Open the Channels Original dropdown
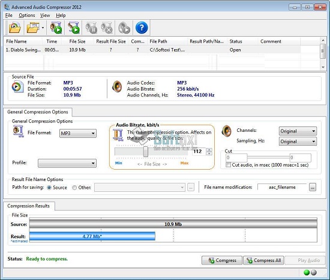 tap(298, 131)
